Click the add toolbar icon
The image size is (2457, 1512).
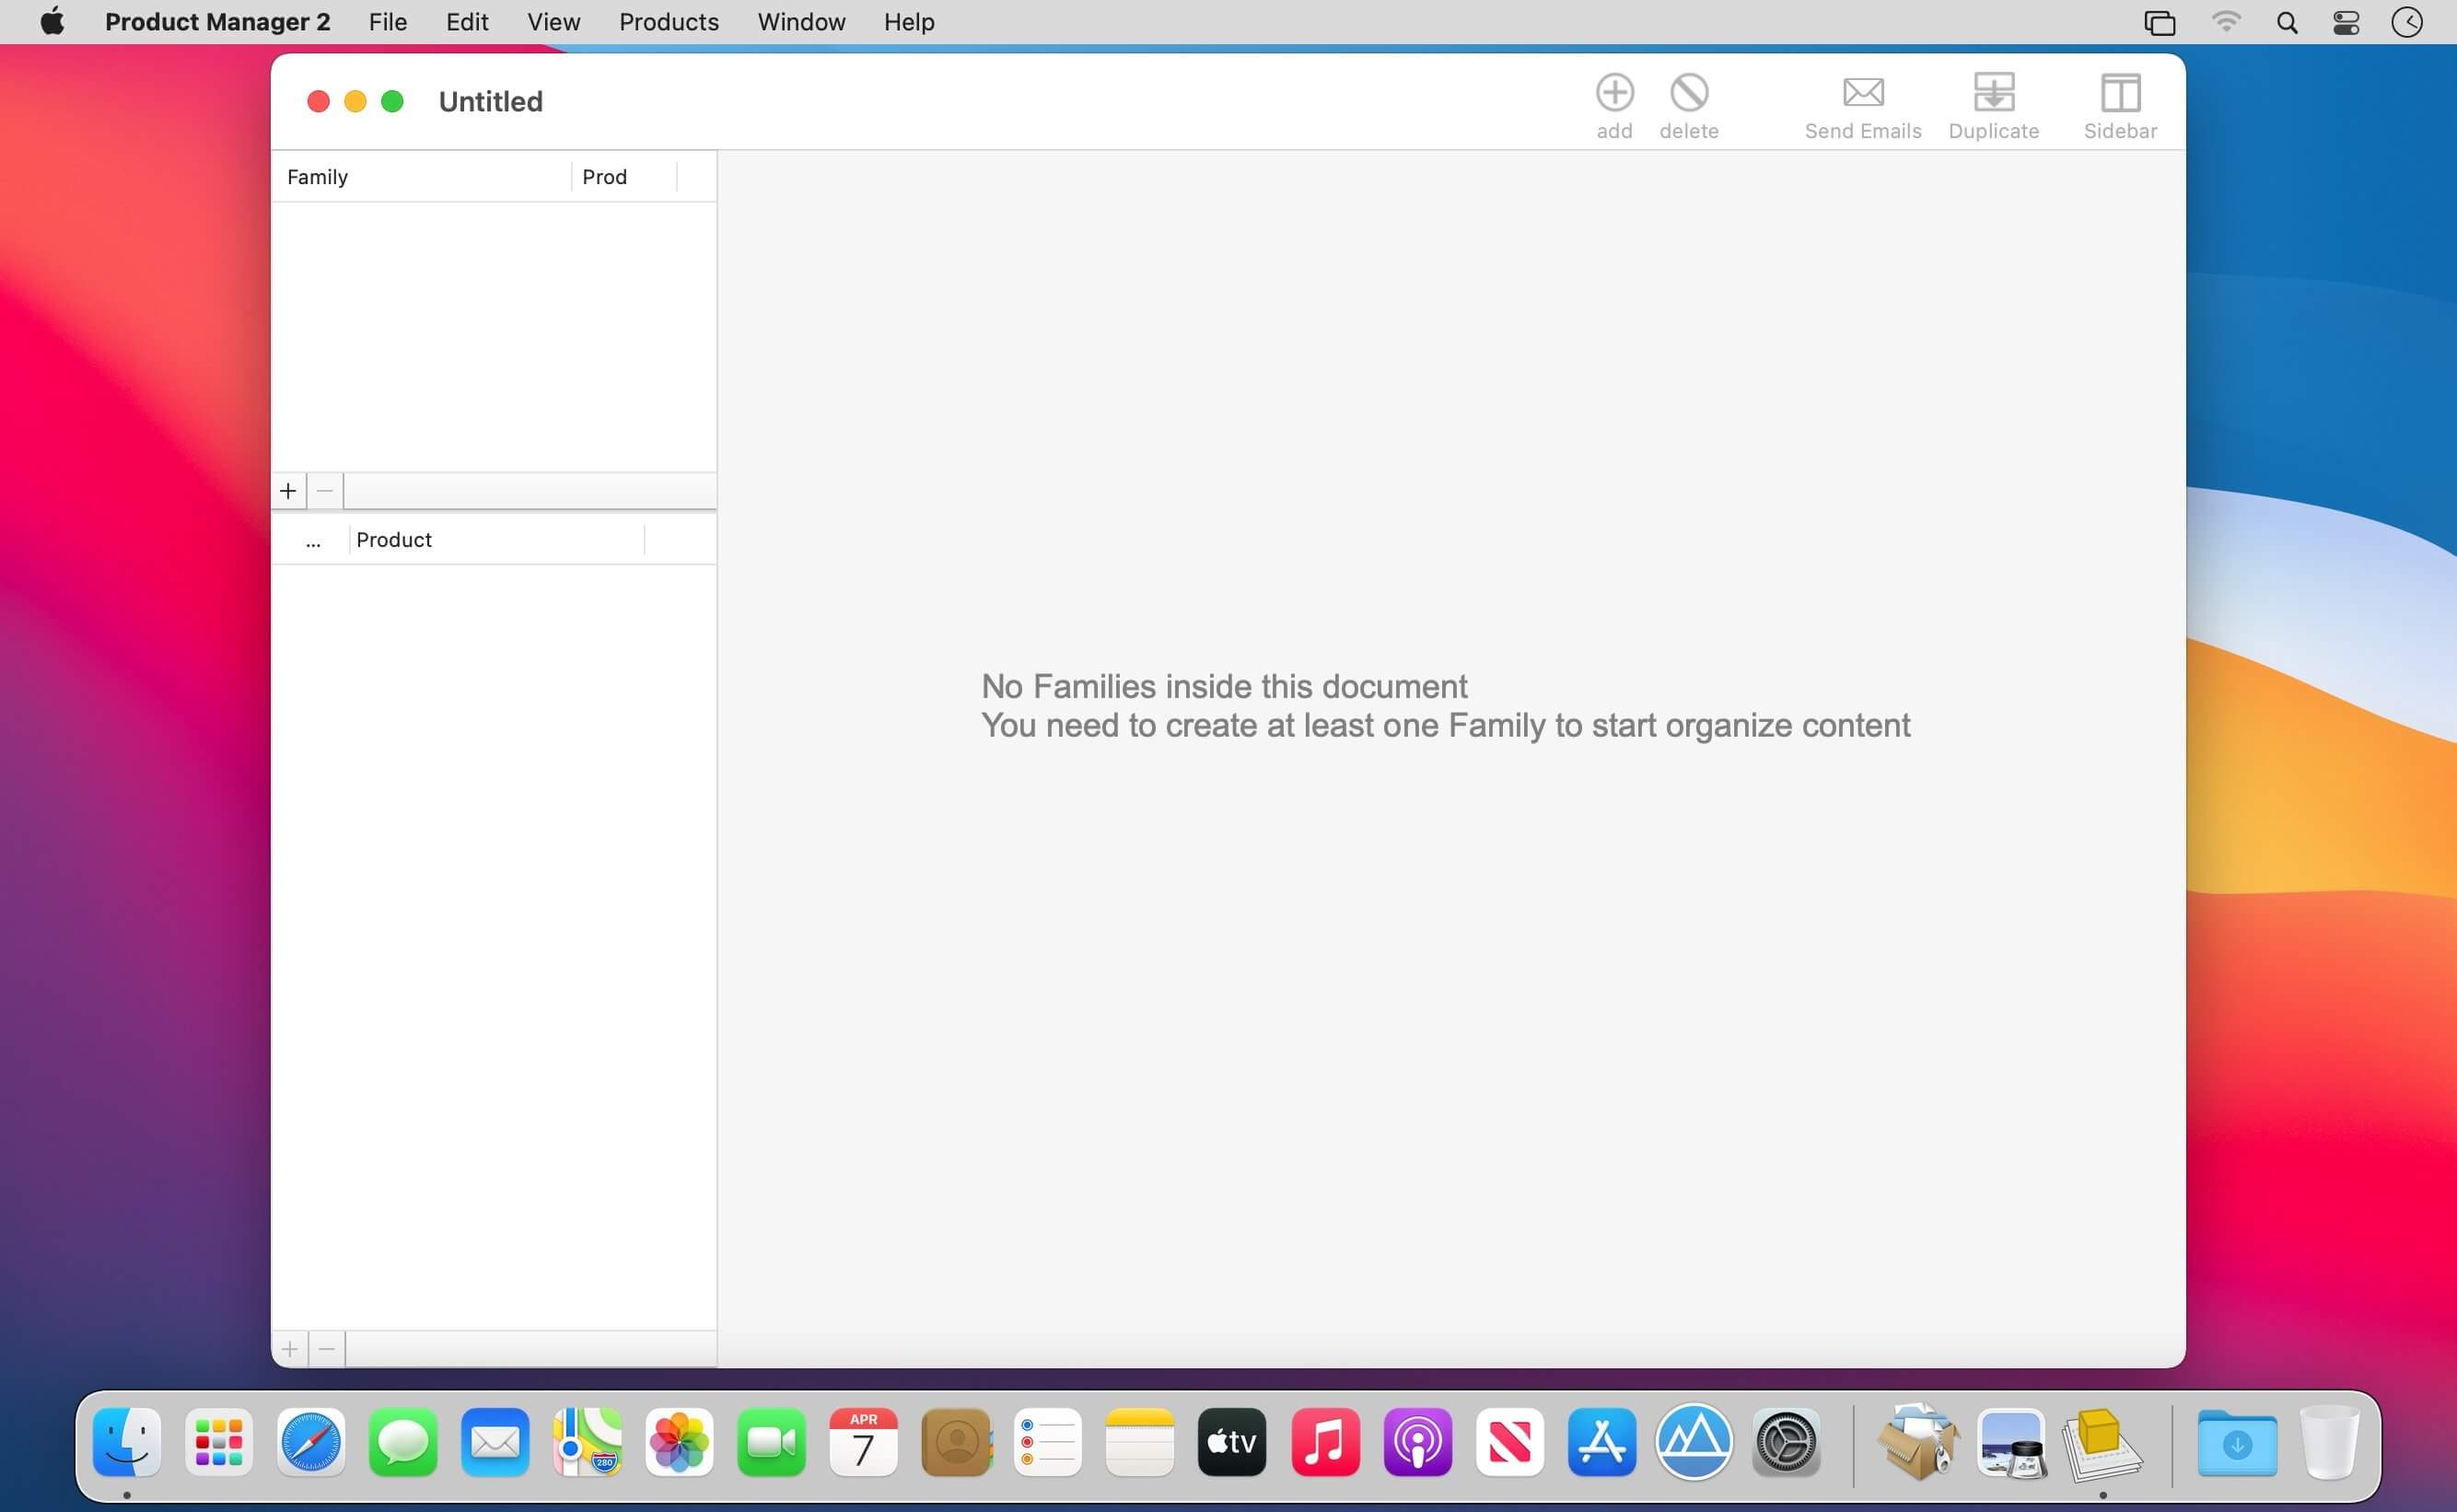coord(1613,93)
